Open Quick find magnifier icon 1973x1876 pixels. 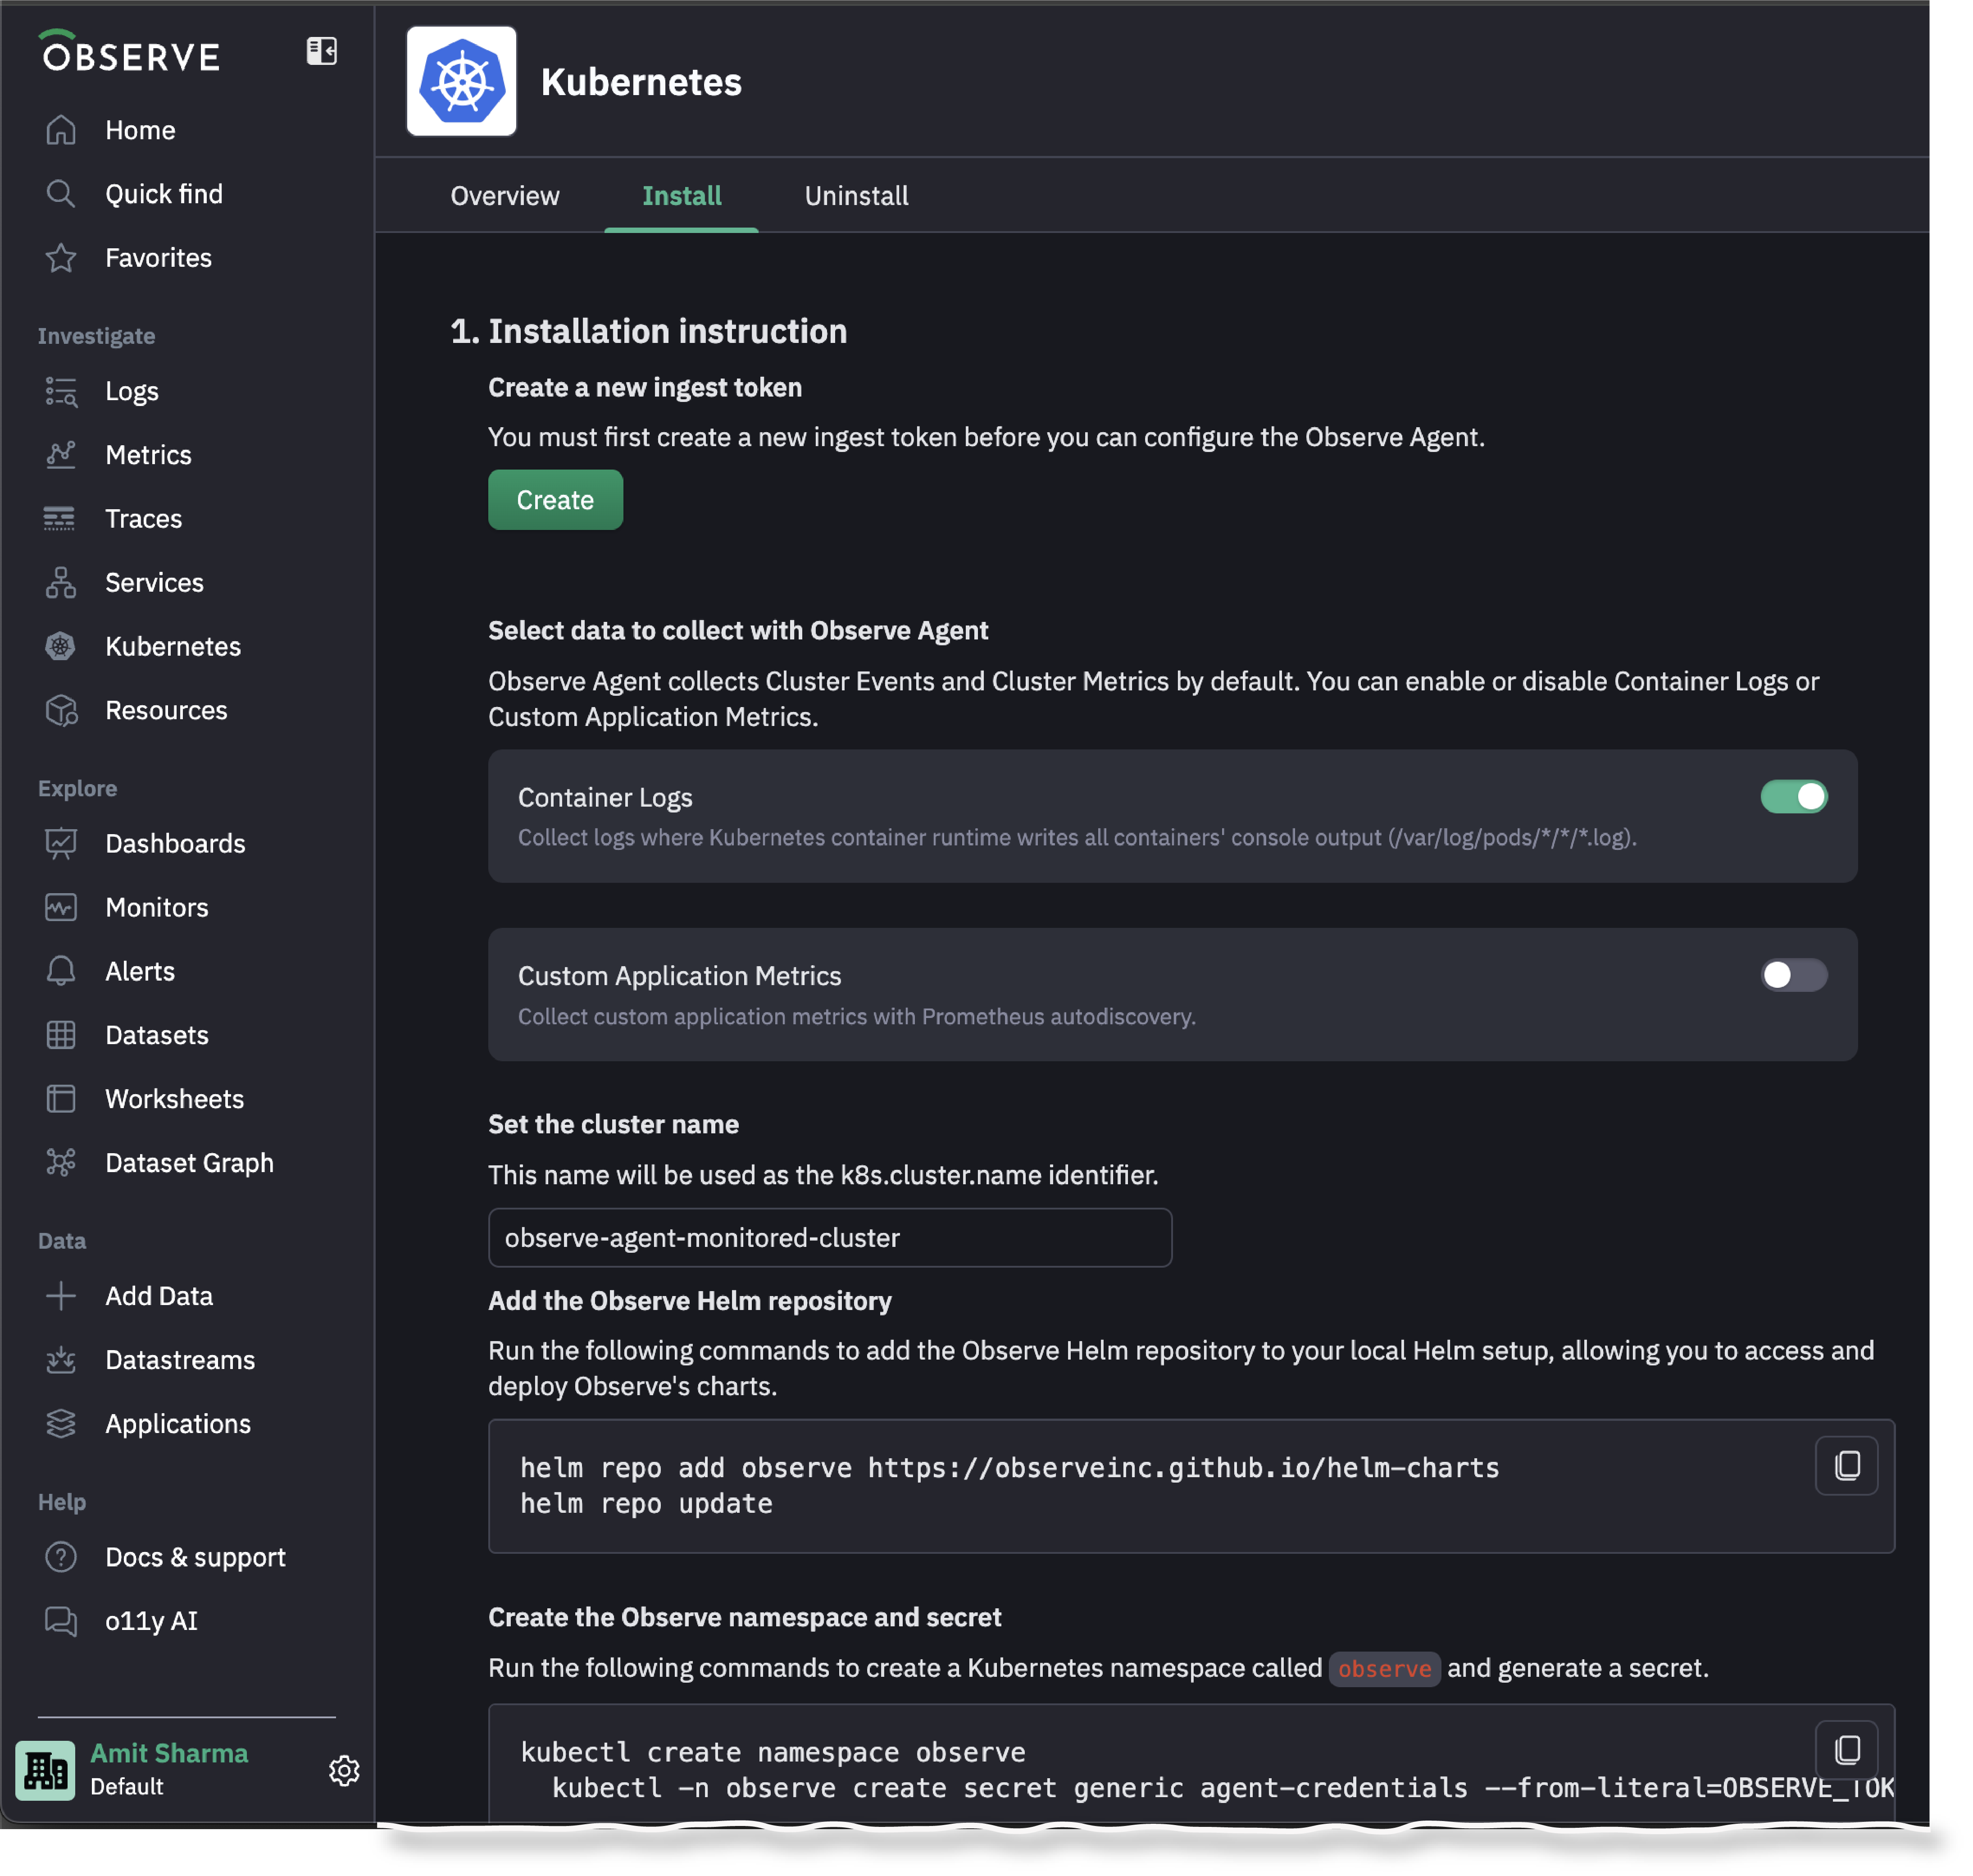pos(61,194)
